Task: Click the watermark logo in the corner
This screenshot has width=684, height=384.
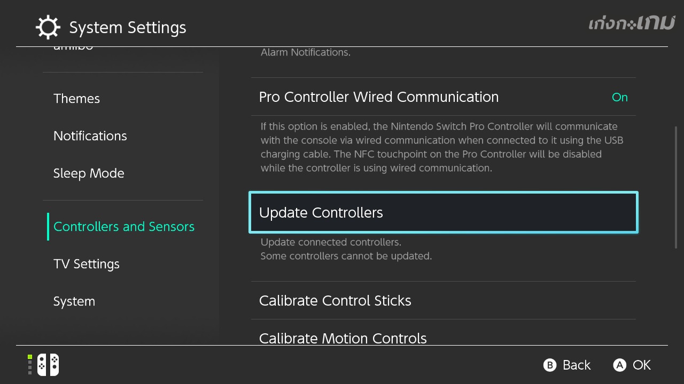Action: pos(631,23)
